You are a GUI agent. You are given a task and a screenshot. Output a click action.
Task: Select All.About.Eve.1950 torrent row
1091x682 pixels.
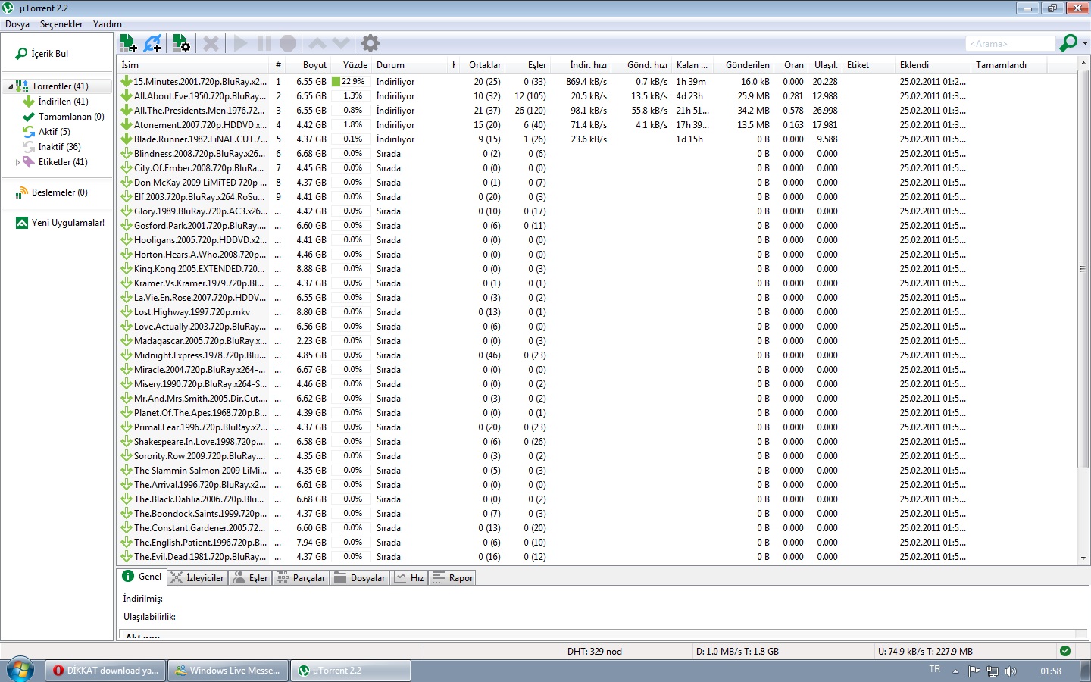pos(597,96)
